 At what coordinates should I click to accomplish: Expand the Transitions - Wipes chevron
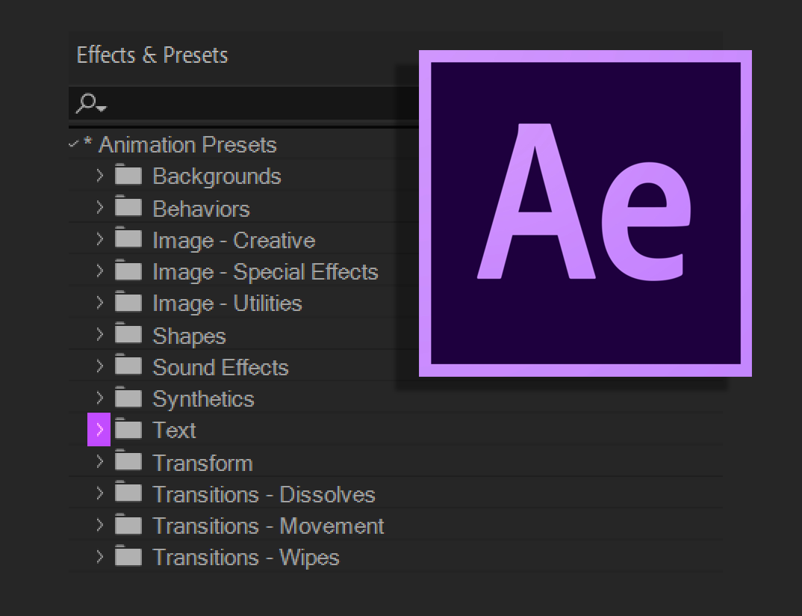100,557
